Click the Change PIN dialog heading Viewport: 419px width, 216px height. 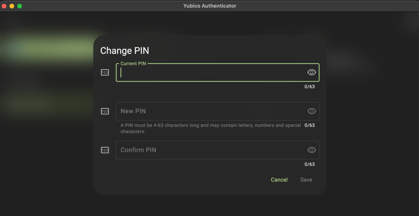[x=125, y=51]
